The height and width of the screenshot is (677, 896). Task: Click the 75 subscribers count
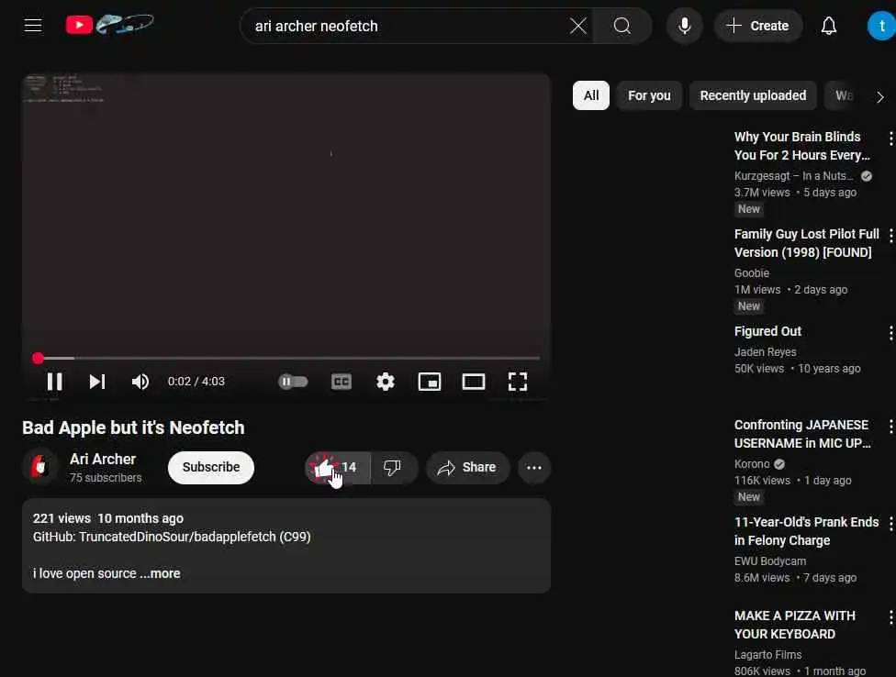point(106,477)
